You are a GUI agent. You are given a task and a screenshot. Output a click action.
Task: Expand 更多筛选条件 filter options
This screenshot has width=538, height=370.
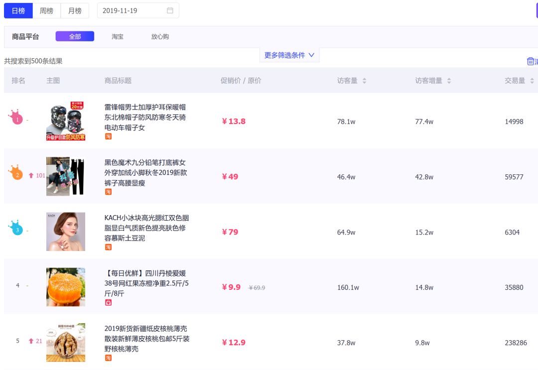(x=289, y=55)
